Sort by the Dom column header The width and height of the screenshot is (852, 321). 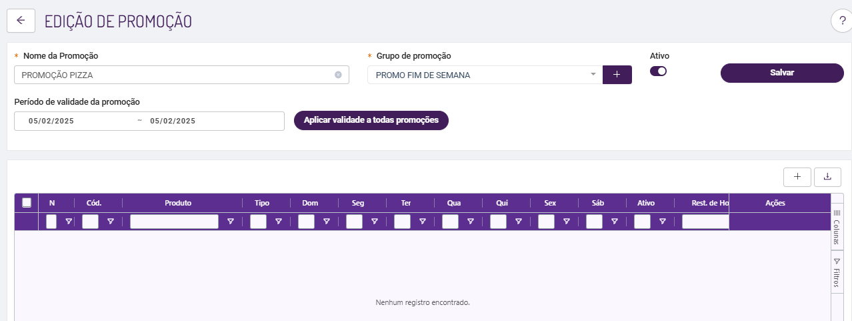coord(310,203)
